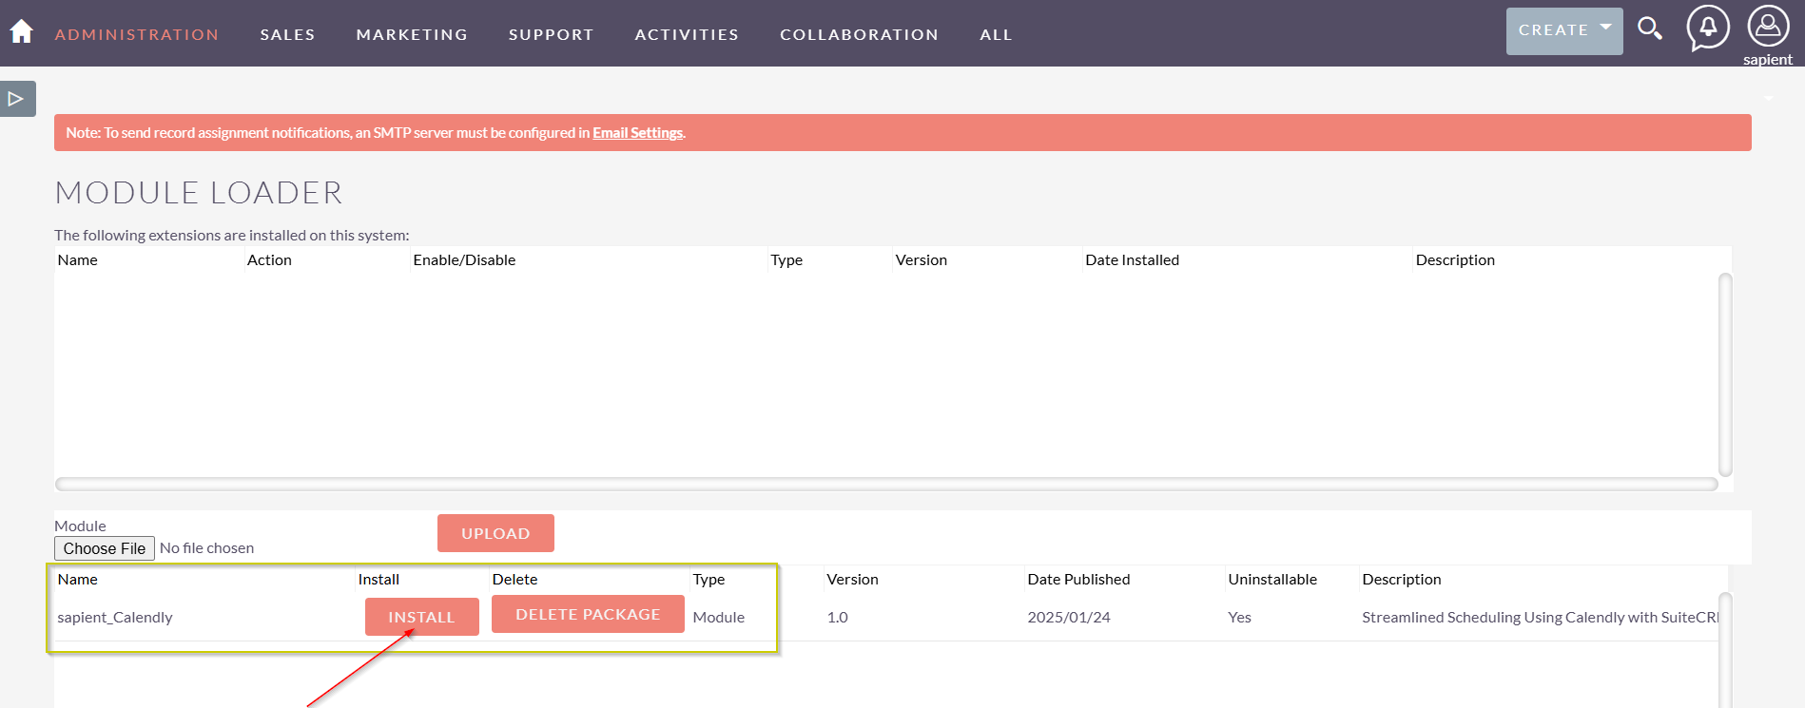This screenshot has height=708, width=1805.
Task: Go to the home icon
Action: (21, 31)
